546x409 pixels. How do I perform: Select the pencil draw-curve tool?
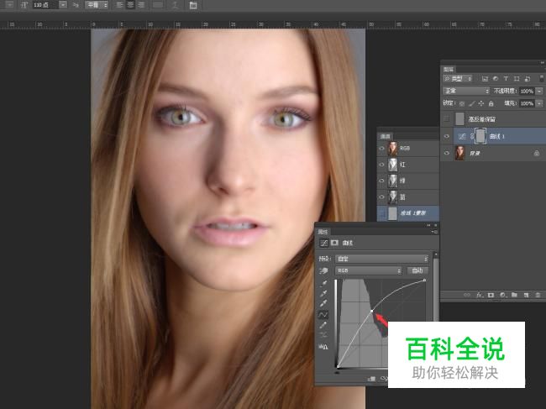[324, 325]
